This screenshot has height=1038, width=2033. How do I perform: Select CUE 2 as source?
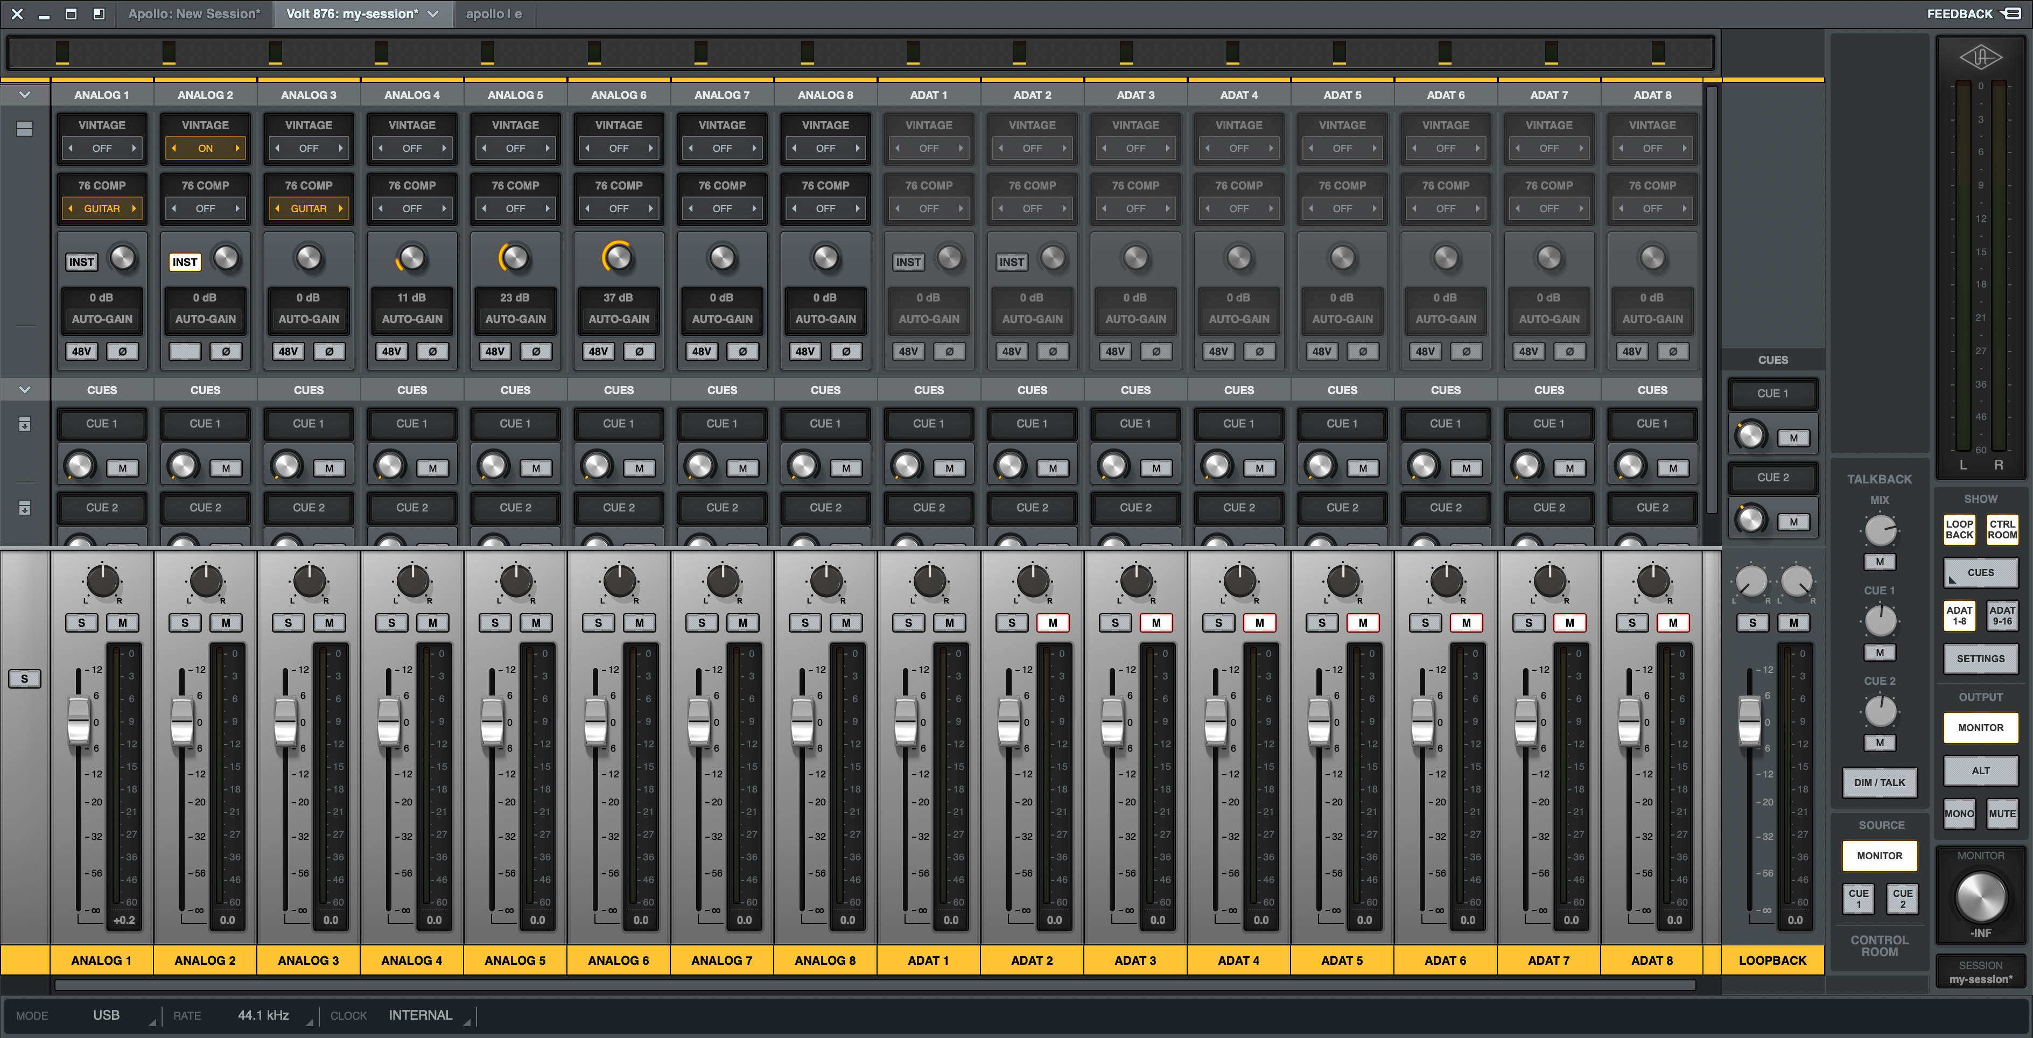[1902, 898]
